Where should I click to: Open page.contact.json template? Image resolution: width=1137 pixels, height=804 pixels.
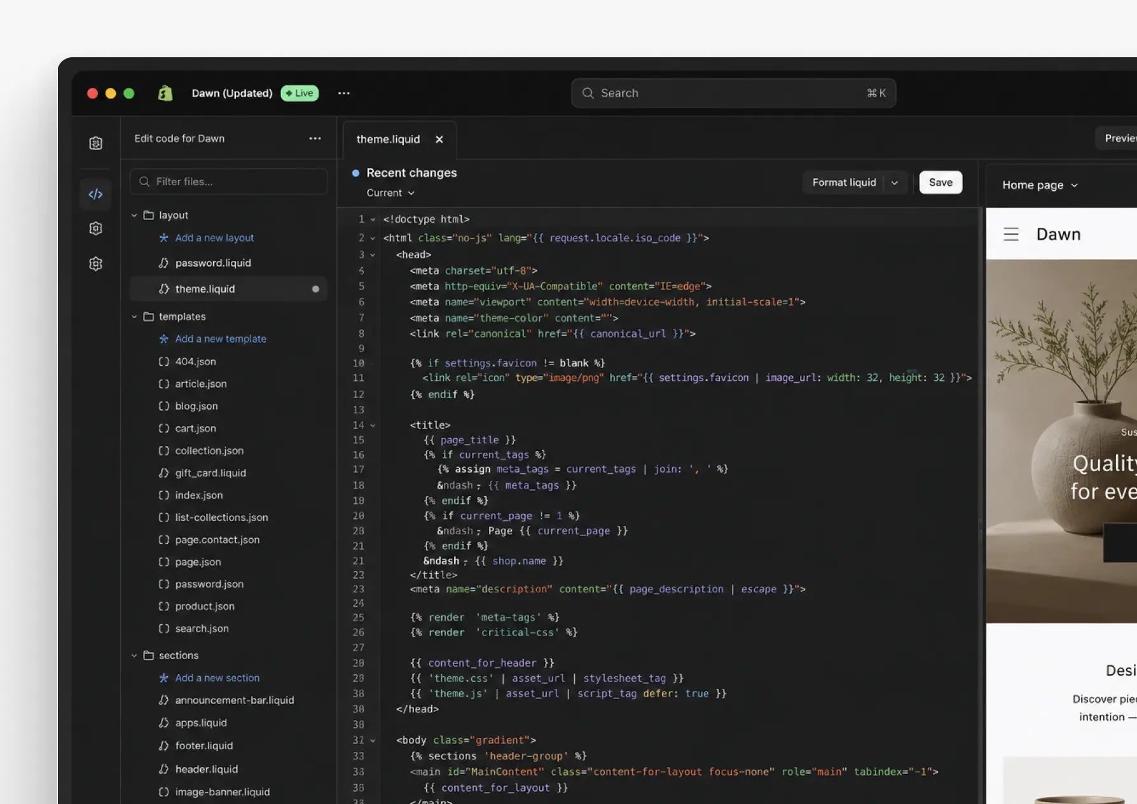pos(217,539)
